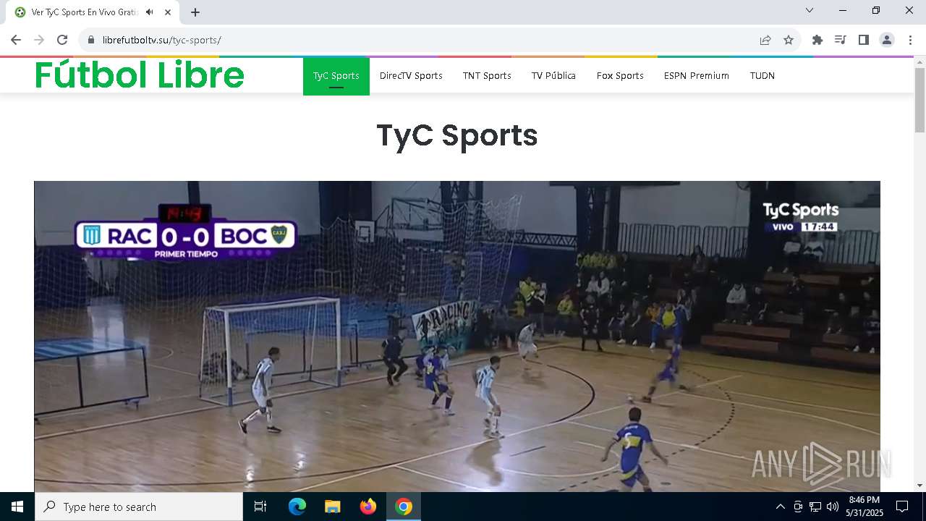Click the site lock icon
Screen dimensions: 926x521
[x=91, y=40]
